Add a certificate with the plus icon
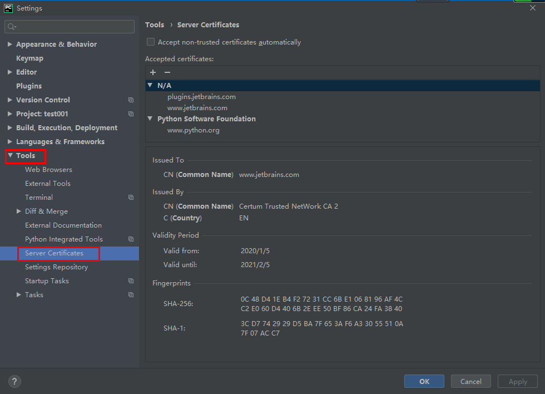This screenshot has width=545, height=394. (x=153, y=72)
